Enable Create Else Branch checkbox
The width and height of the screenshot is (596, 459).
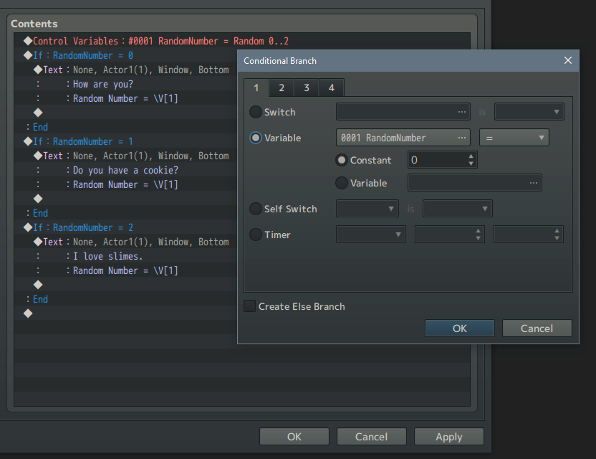(x=250, y=306)
